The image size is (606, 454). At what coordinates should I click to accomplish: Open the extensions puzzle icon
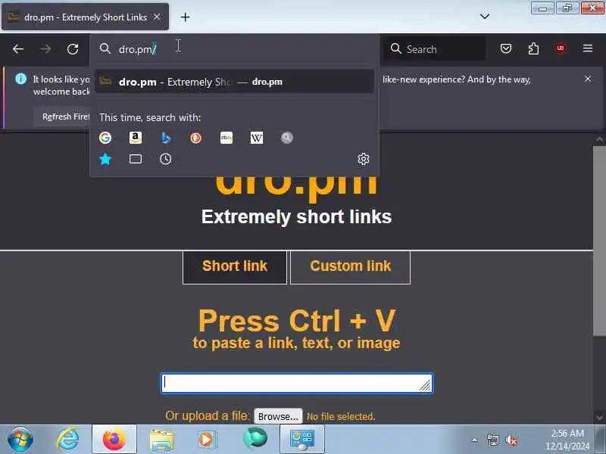pos(533,48)
